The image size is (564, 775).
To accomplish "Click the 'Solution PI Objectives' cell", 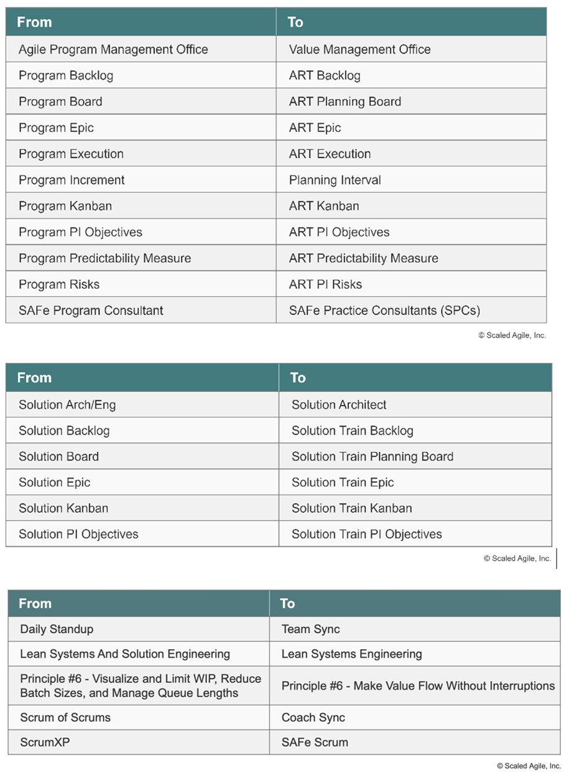I will [x=142, y=534].
